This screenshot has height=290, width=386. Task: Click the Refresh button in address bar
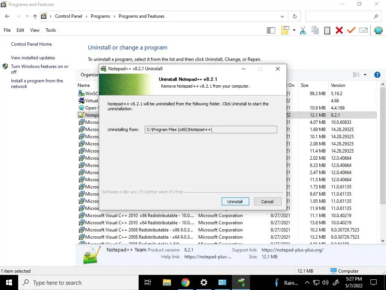295,17
